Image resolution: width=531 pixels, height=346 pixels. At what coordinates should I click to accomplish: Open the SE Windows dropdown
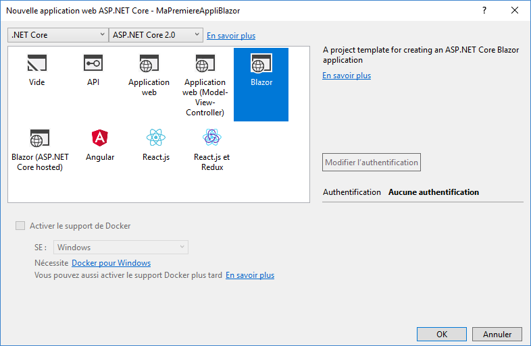coord(121,248)
